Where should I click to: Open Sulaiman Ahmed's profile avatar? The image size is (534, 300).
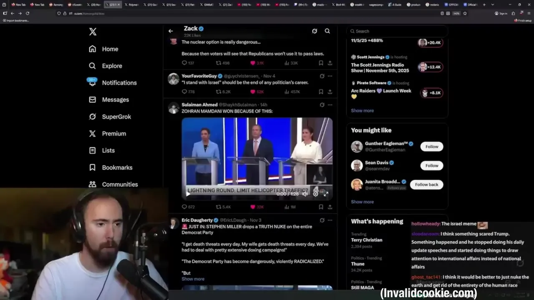tap(174, 107)
